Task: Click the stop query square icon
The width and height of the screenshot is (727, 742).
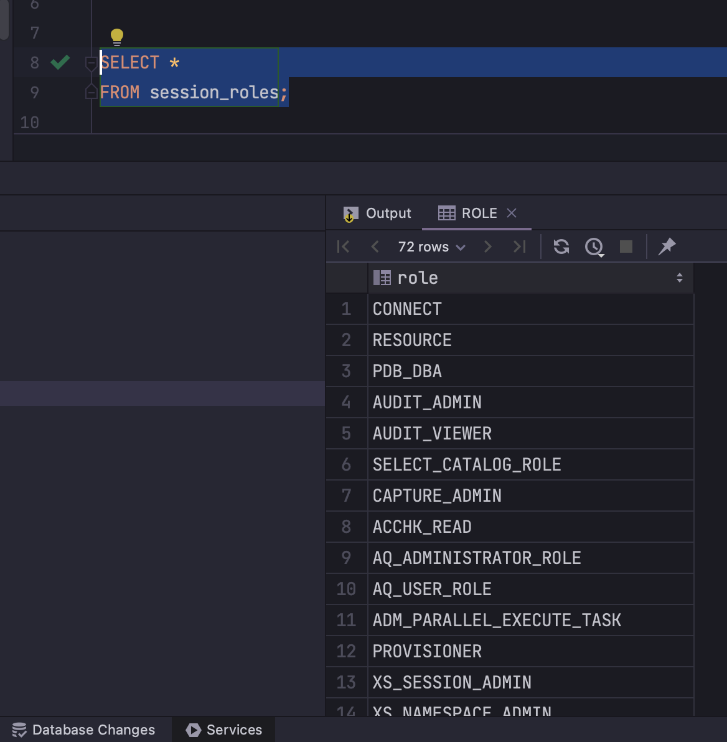Action: click(626, 247)
